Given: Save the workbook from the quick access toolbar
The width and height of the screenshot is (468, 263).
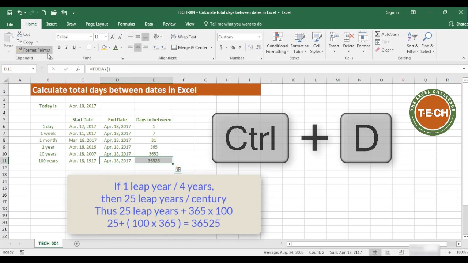Looking at the screenshot, I should (x=10, y=12).
